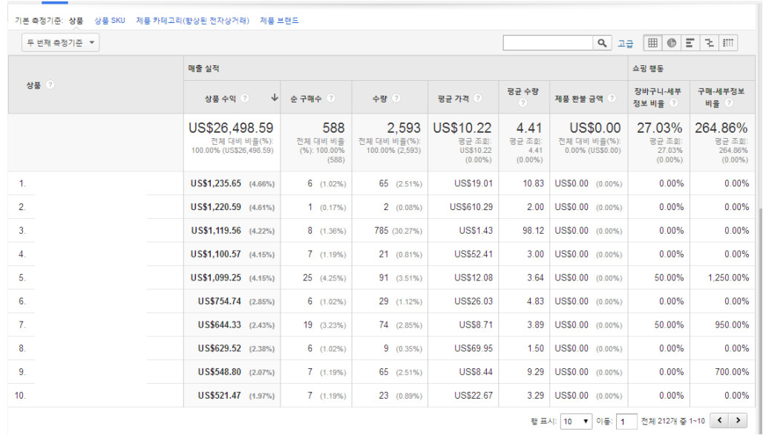Switch to pie chart percentage view
The height and width of the screenshot is (438, 766).
pos(672,43)
